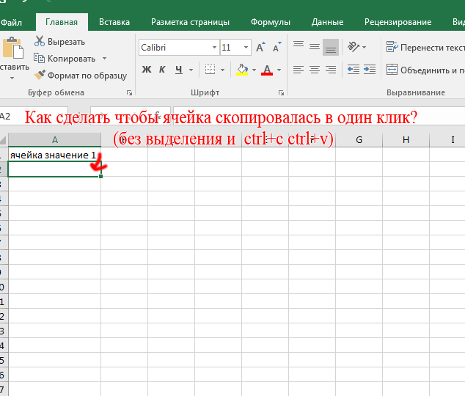The width and height of the screenshot is (465, 396).
Task: Open the Копировать dropdown arrow
Action: [104, 59]
